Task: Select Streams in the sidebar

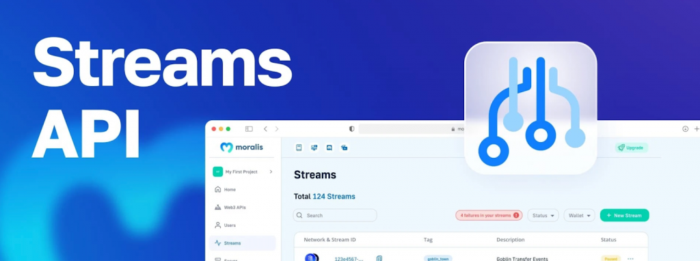Action: (243, 243)
